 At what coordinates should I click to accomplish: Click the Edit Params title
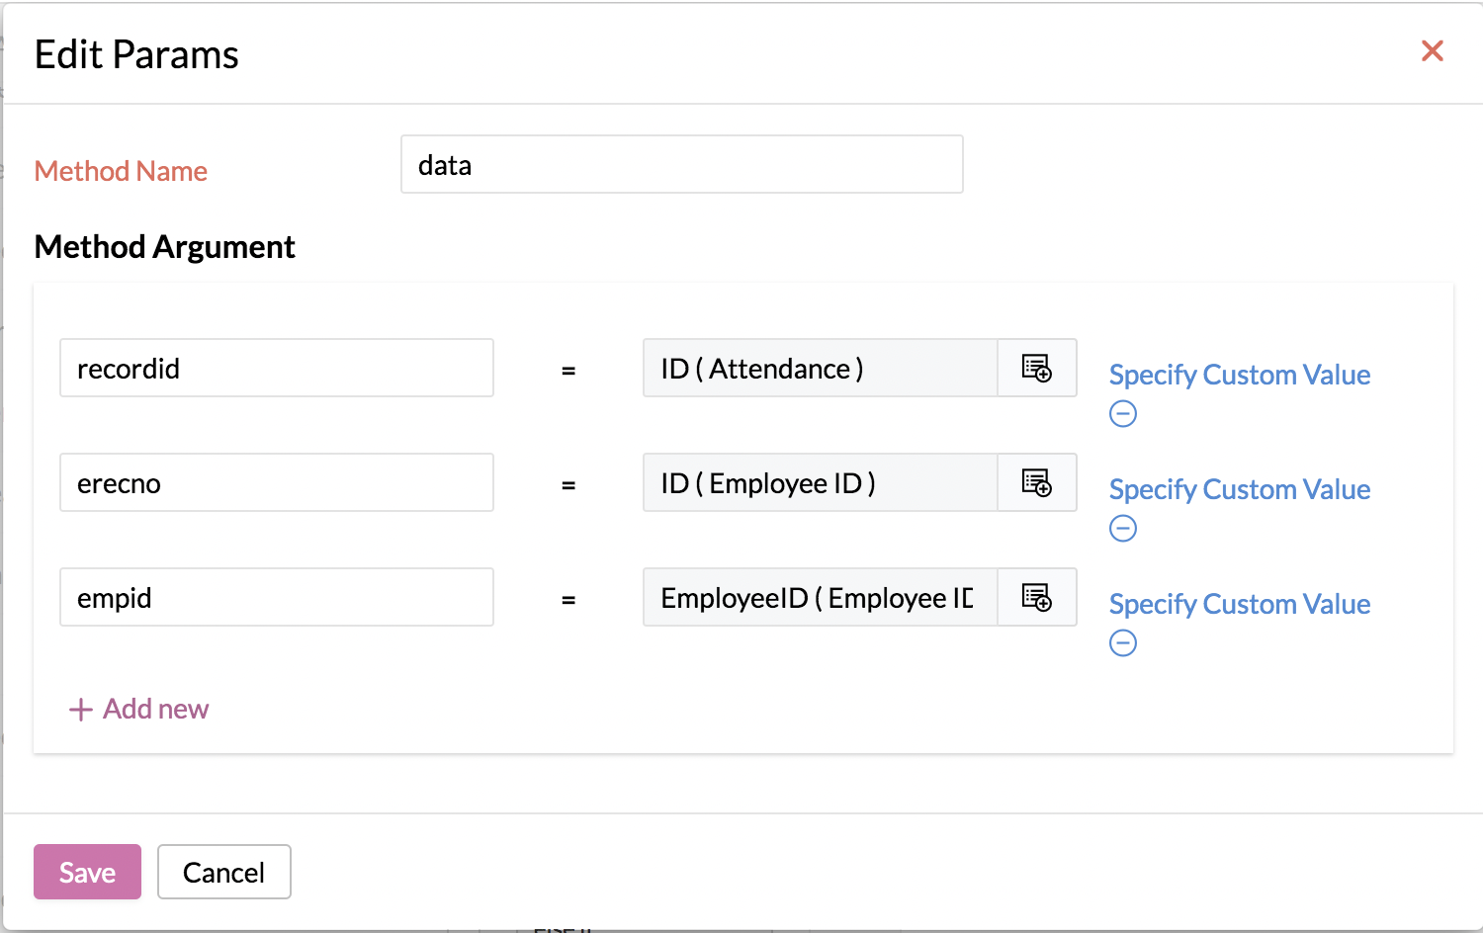coord(136,54)
